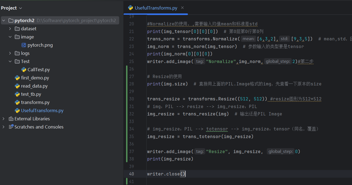
Task: Click the Python icon next to transforms.py
Action: [18, 102]
